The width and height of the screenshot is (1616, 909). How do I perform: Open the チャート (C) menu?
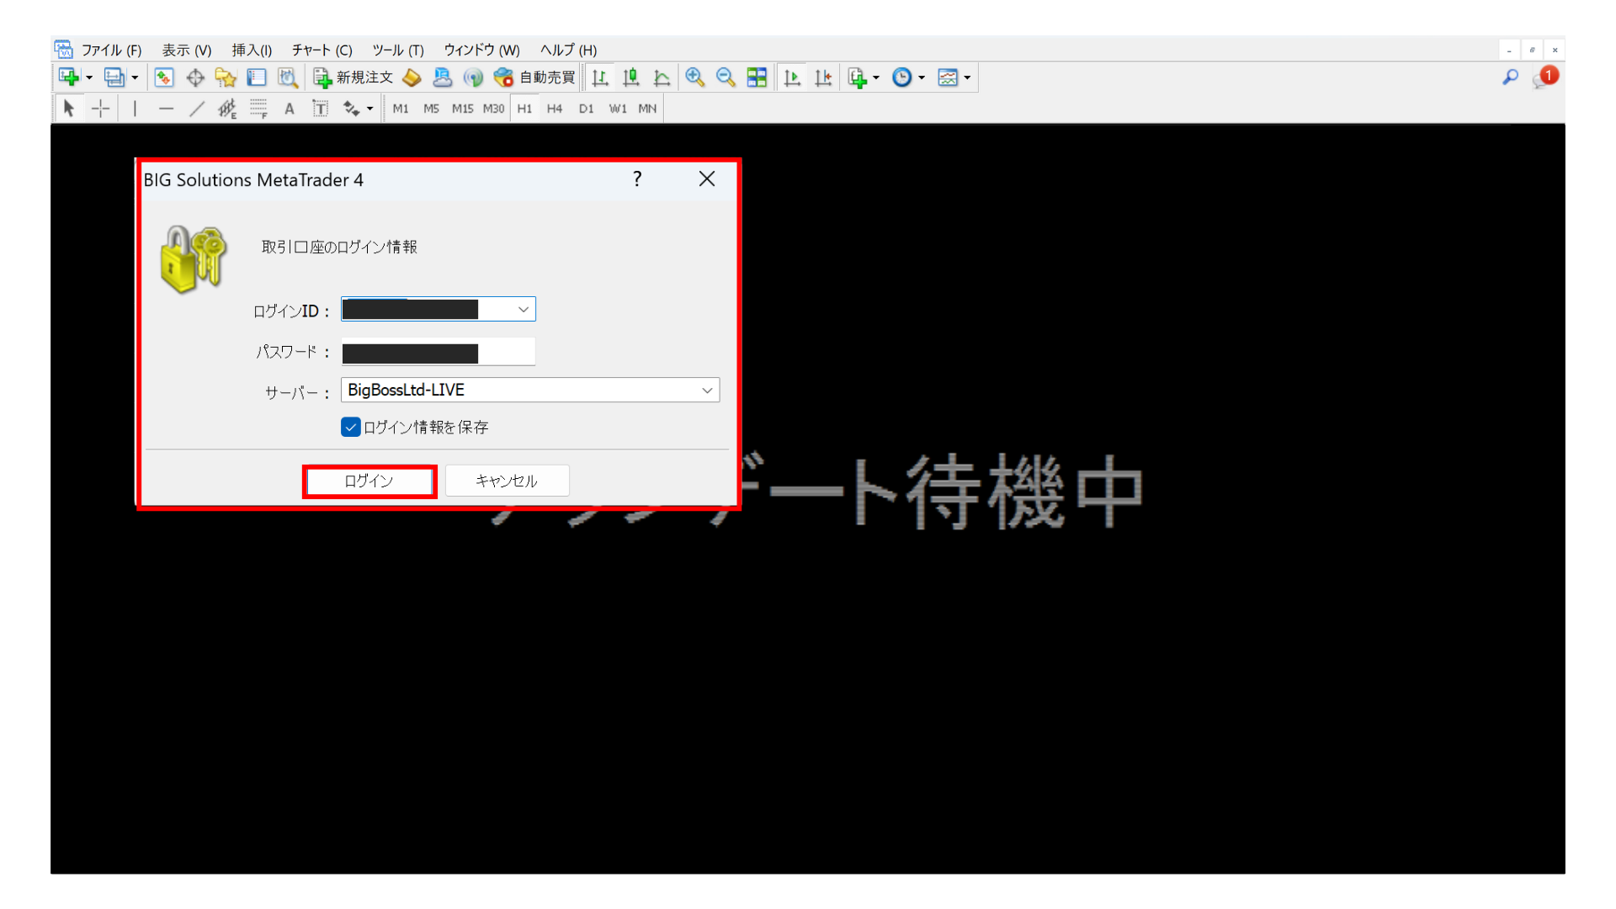[322, 50]
